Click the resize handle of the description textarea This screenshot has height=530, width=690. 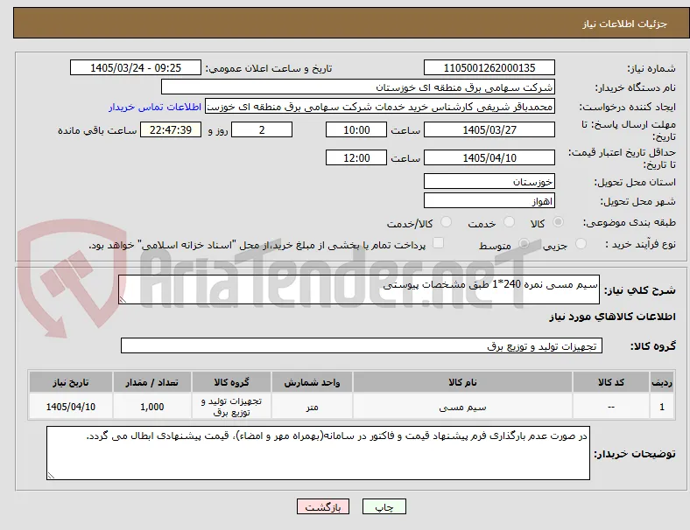click(123, 299)
